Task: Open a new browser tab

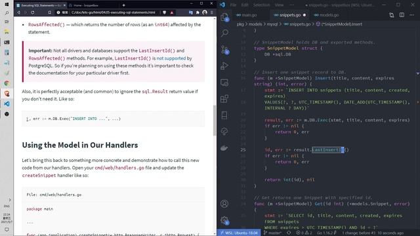Action: pyautogui.click(x=124, y=5)
